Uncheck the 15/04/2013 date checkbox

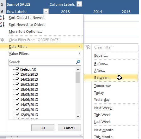[x=17, y=89]
